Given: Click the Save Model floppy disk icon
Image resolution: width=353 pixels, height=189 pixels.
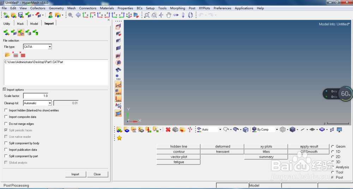Looking at the screenshot, I should tap(21, 15).
